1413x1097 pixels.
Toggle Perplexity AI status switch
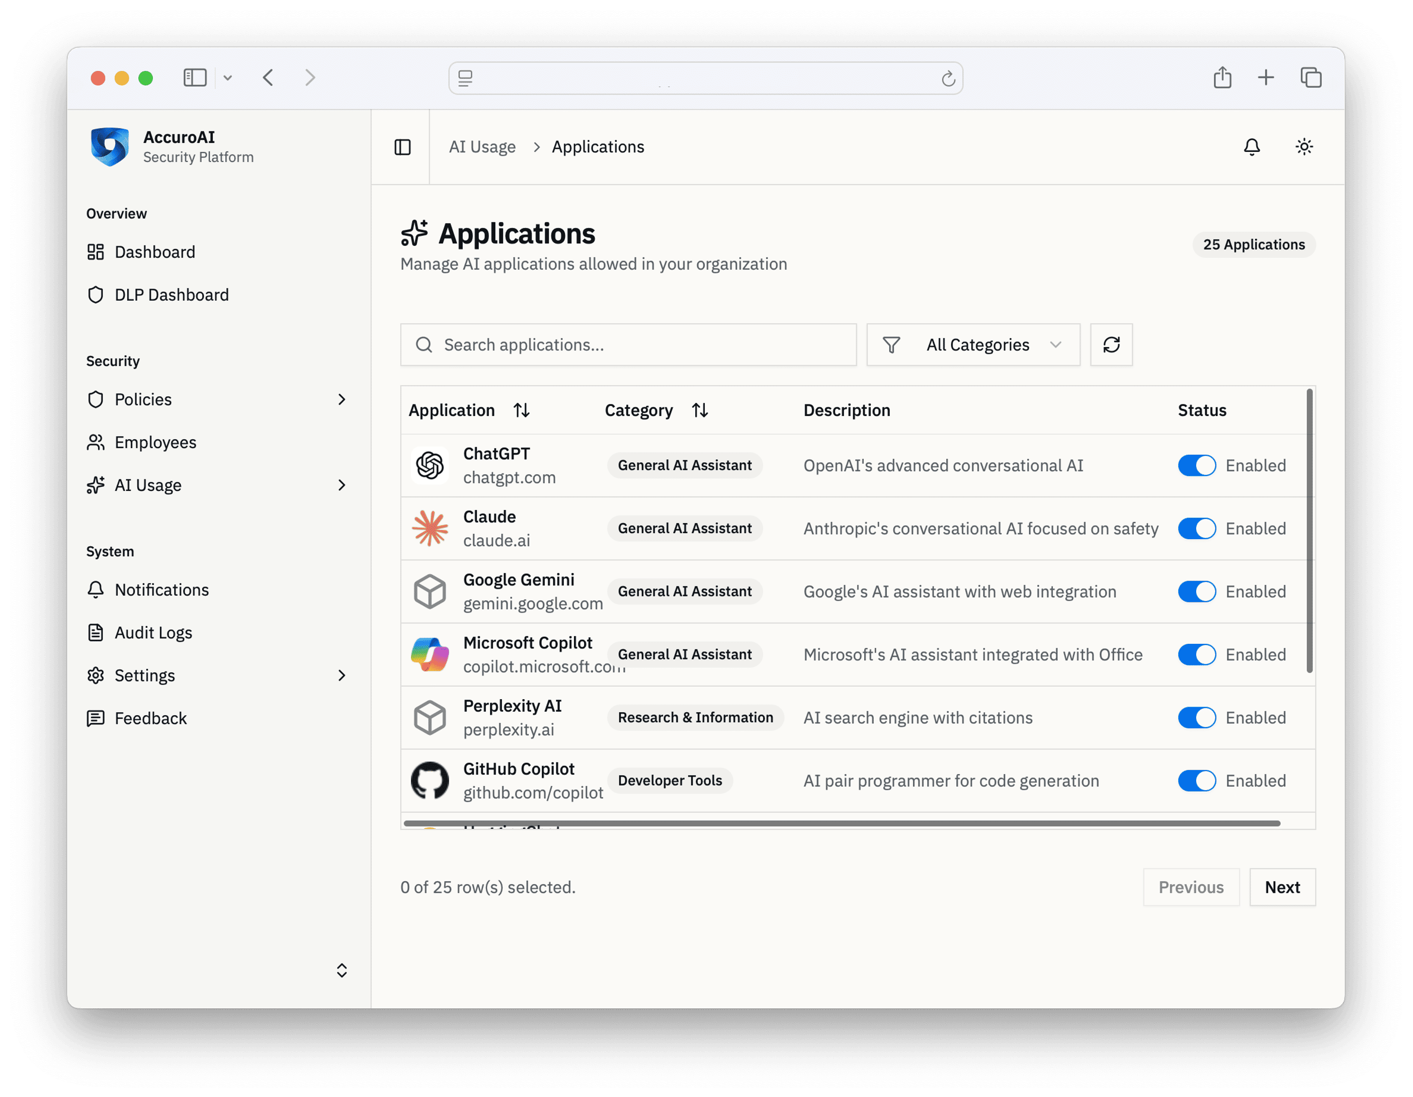(1196, 717)
